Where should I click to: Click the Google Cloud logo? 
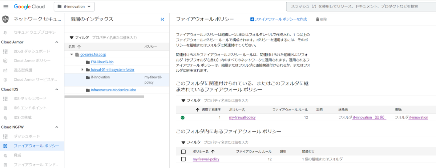[29, 7]
